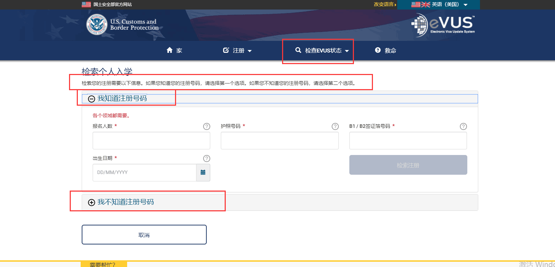Open the 英语 (美国) language dropdown
This screenshot has height=267, width=555.
pos(439,5)
